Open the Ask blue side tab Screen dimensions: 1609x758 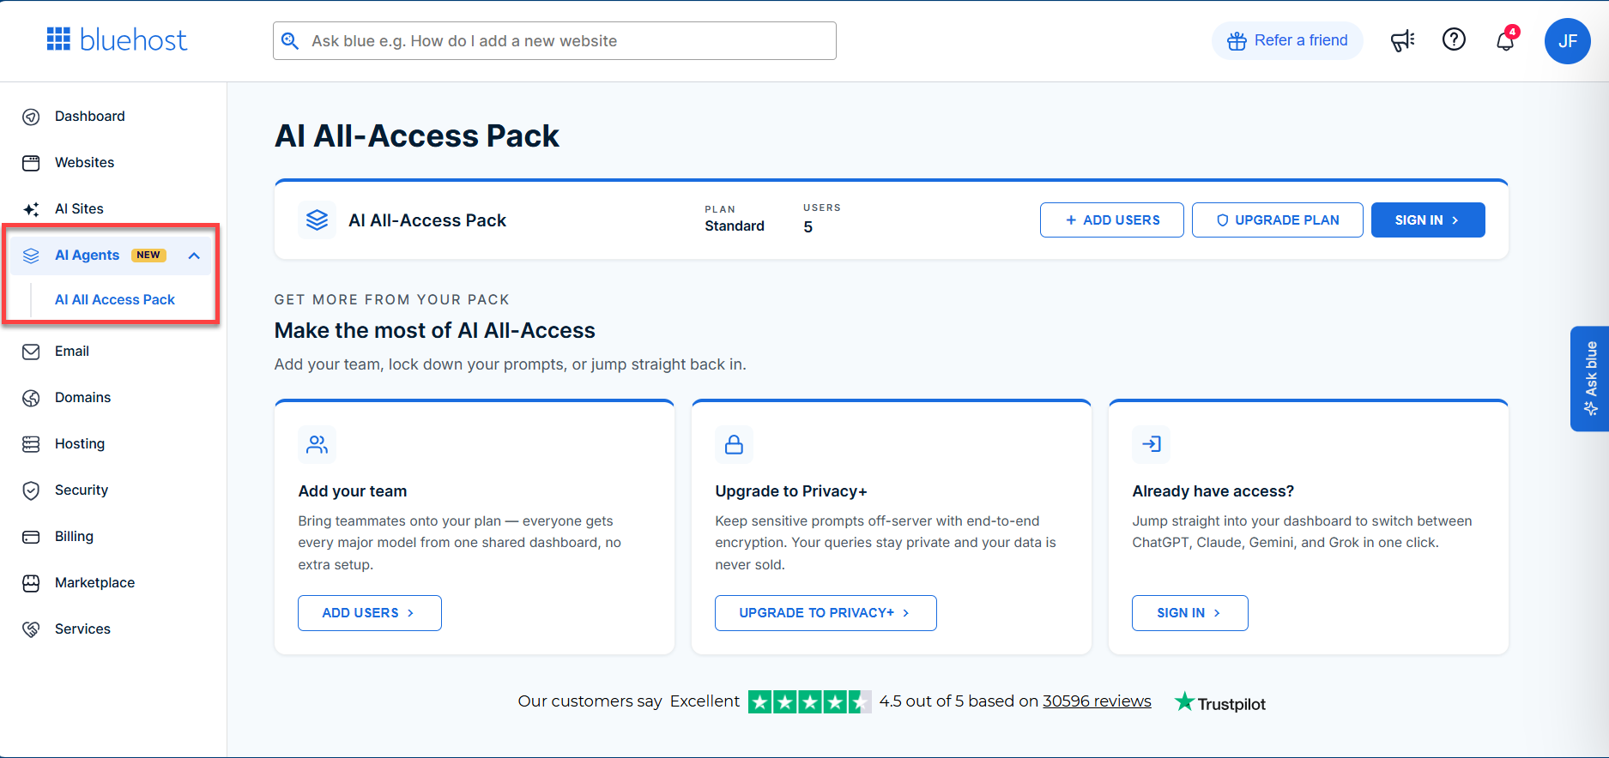(1589, 378)
